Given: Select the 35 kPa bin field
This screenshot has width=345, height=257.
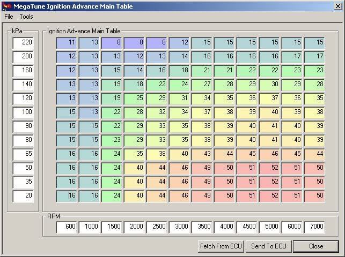Looking at the screenshot, I should [23, 182].
